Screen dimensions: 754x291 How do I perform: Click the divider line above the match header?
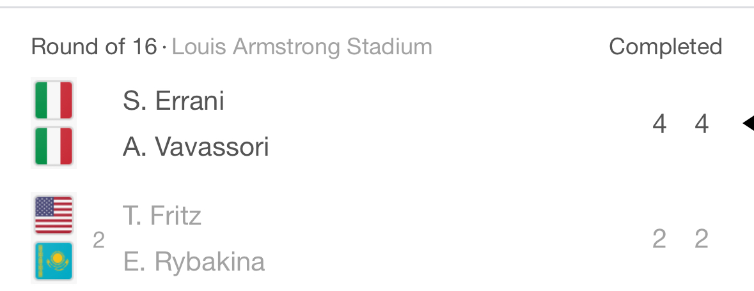tap(377, 7)
